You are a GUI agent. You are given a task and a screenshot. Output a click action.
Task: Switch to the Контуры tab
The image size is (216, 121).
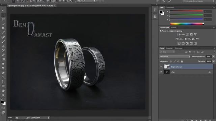[179, 48]
